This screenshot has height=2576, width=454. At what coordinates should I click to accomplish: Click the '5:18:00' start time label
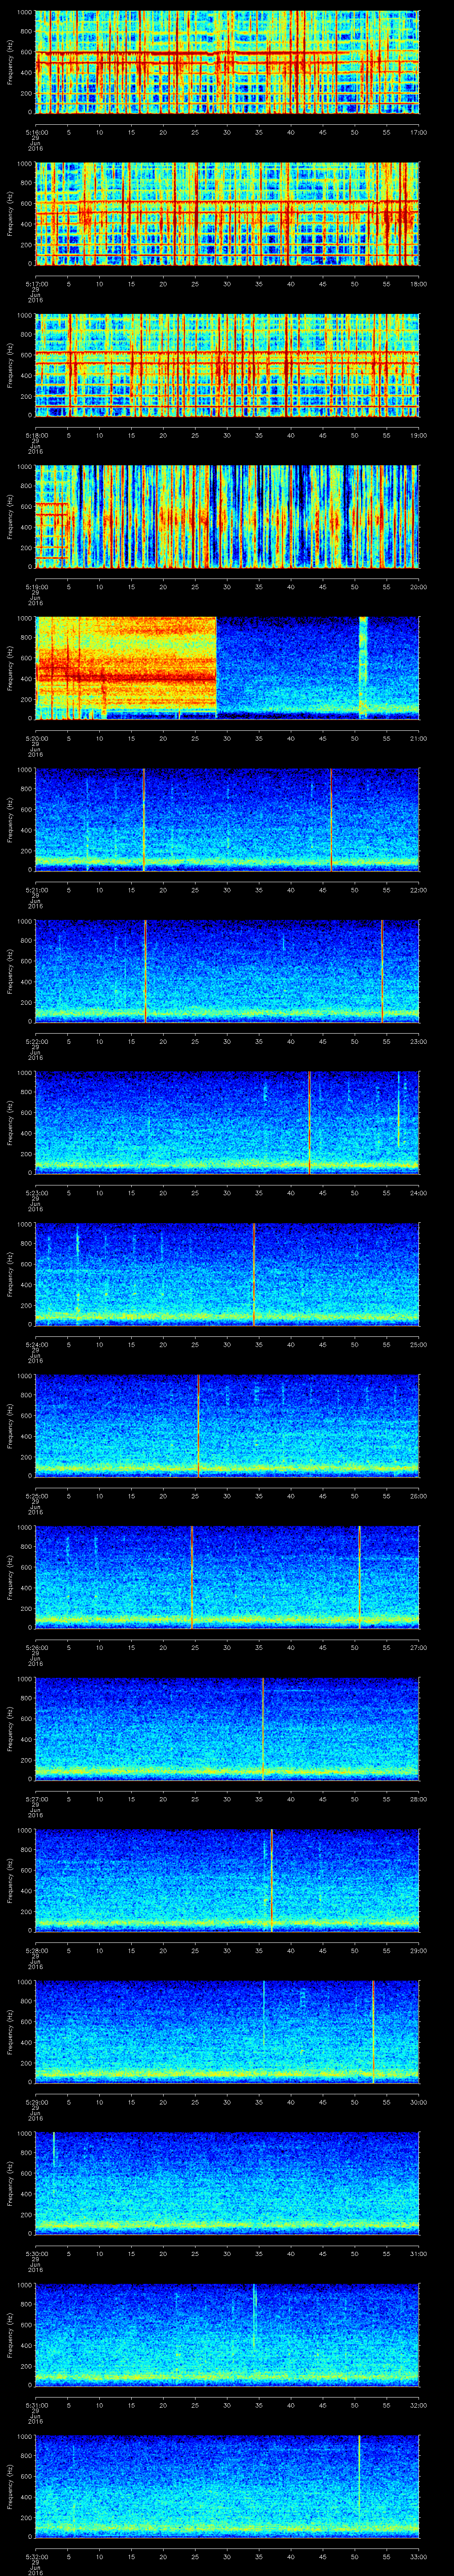coord(36,435)
